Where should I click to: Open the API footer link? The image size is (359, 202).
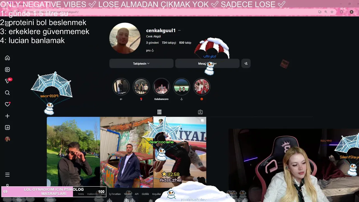[x=137, y=194]
